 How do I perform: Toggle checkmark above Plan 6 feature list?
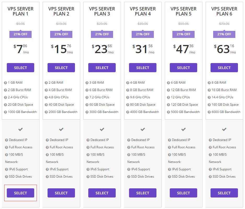pyautogui.click(x=224, y=129)
